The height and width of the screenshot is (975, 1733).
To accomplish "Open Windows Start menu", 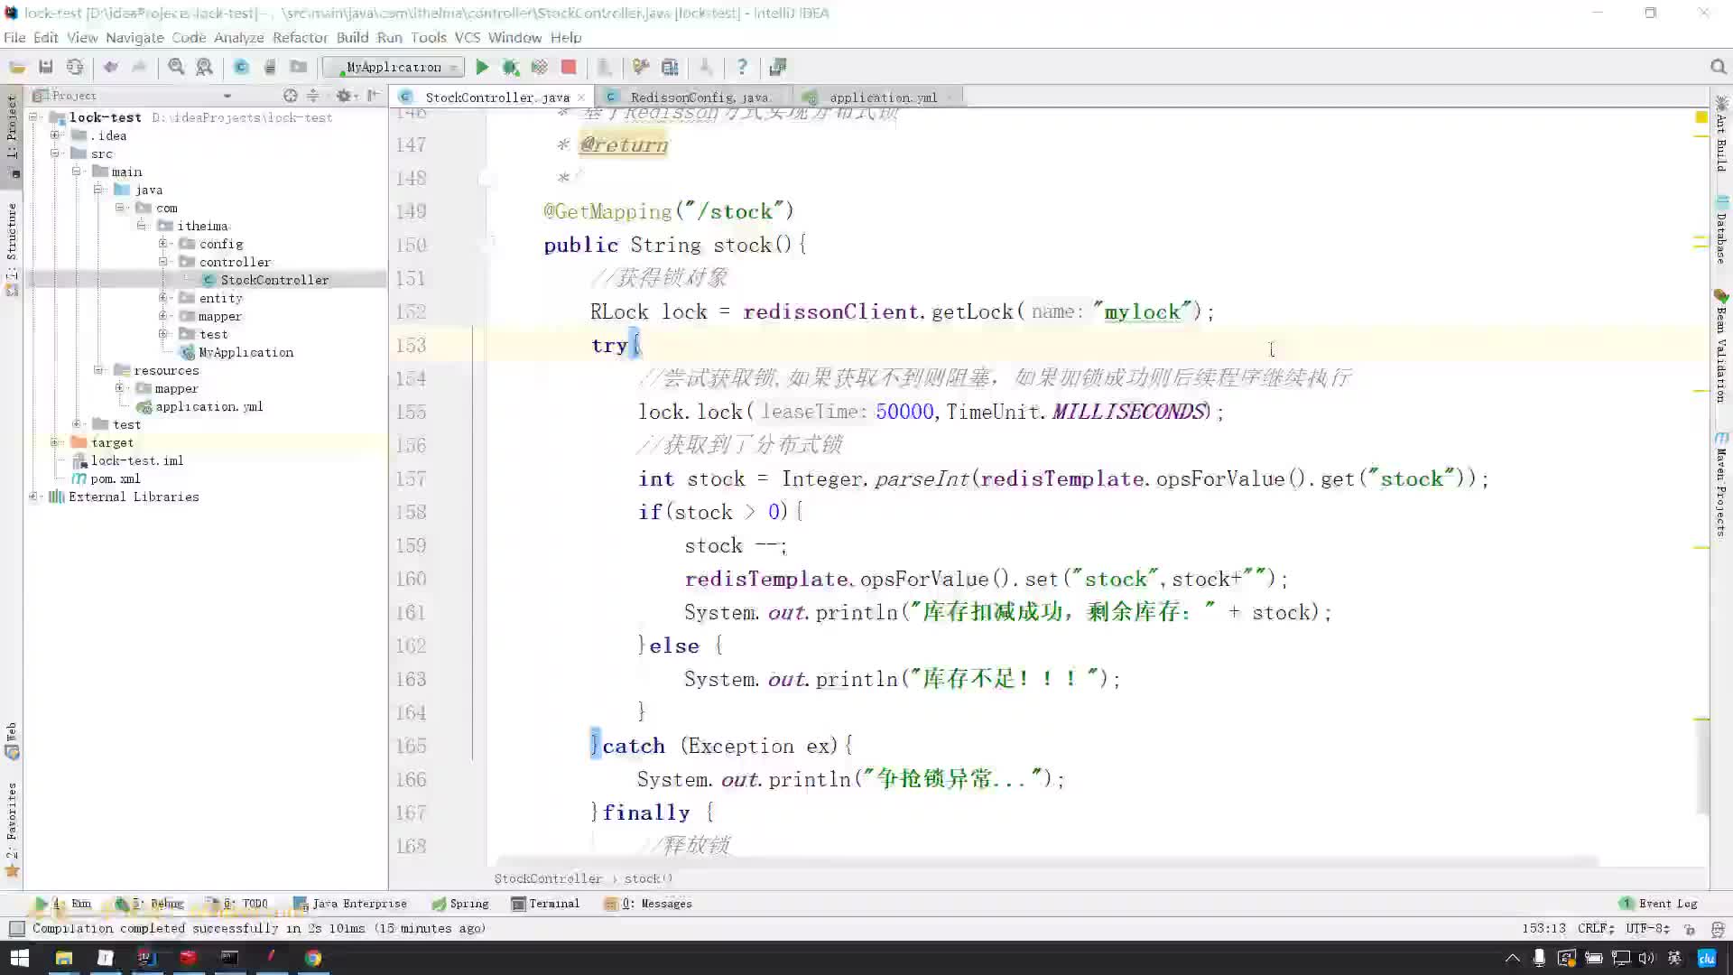I will click(19, 958).
